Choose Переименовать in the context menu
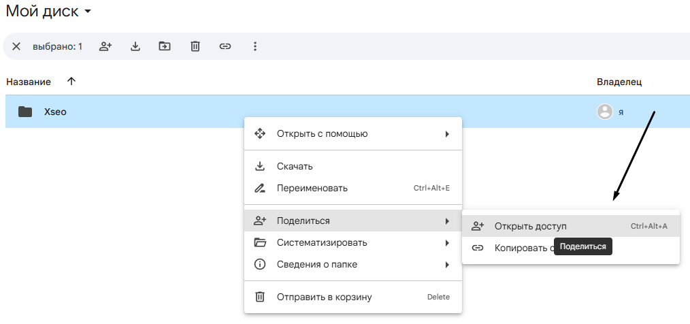Viewport: 690px width, 324px height. point(353,189)
